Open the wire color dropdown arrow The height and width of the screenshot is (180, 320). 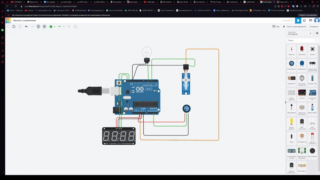55,26
